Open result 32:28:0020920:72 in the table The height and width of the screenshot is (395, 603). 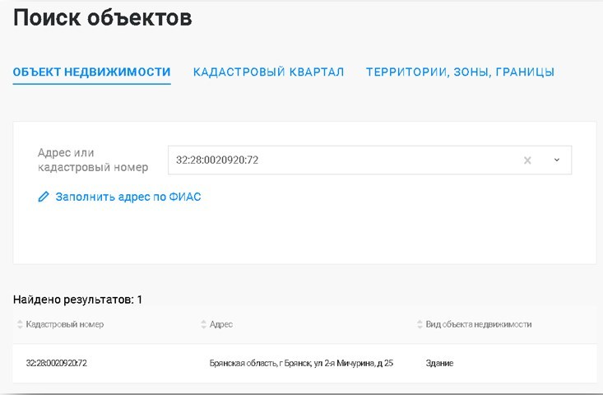pos(56,363)
